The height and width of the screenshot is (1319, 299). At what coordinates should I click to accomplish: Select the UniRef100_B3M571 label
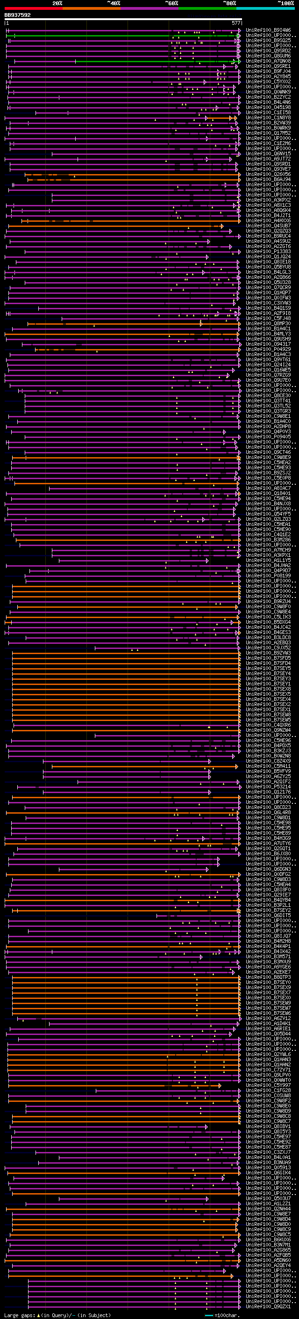click(268, 956)
